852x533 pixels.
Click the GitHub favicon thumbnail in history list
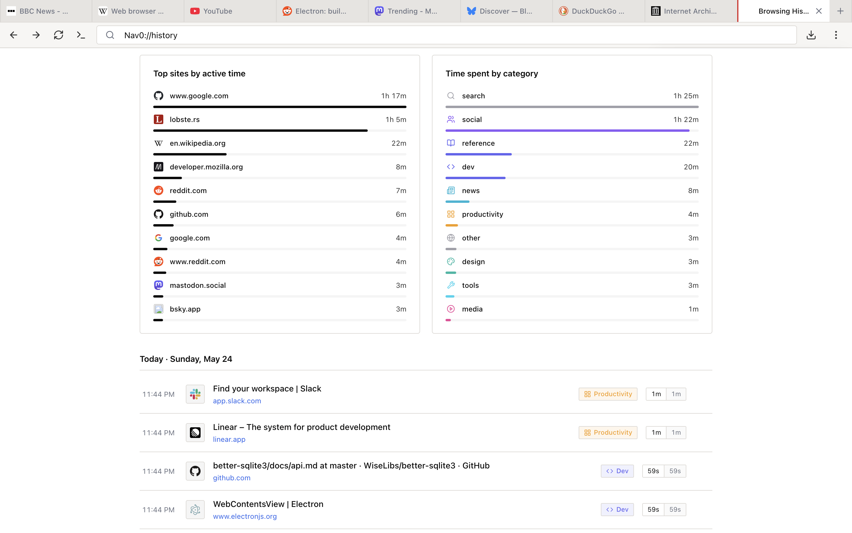click(x=195, y=471)
